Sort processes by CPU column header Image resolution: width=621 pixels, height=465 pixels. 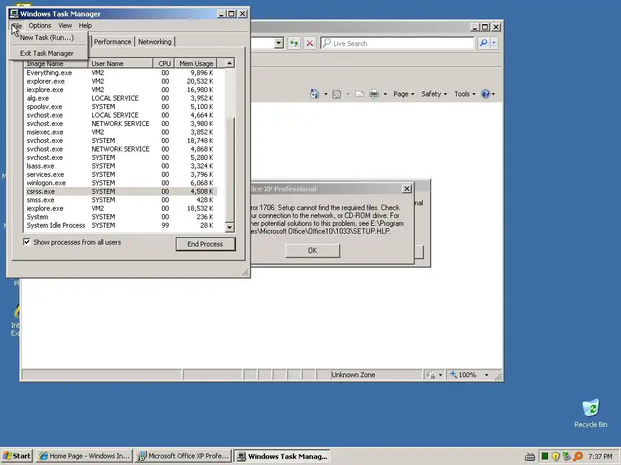coord(164,63)
